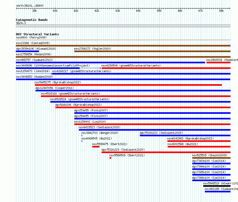Click the Cytogenetic Bands track title
The image size is (238, 202).
point(32,20)
